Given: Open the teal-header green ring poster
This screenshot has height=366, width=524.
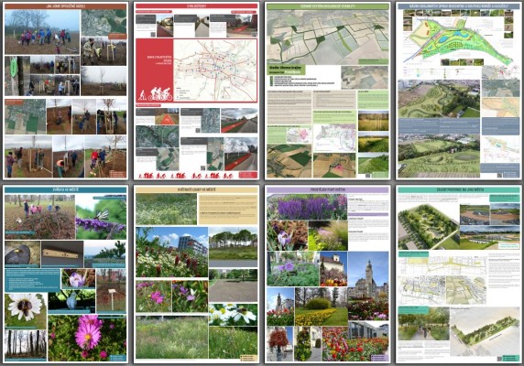Looking at the screenshot, I should (x=458, y=274).
